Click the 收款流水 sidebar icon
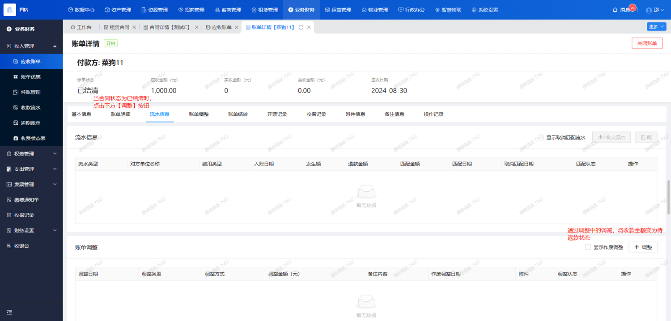The height and width of the screenshot is (321, 671). (16, 108)
